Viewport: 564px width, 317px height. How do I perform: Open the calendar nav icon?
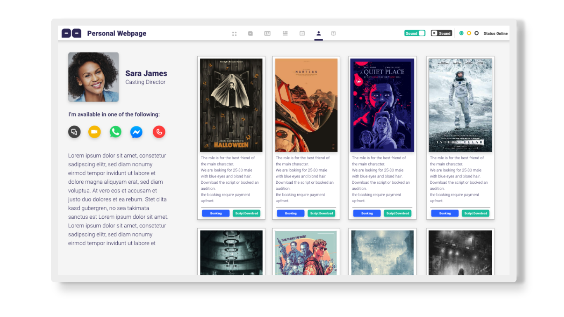302,33
